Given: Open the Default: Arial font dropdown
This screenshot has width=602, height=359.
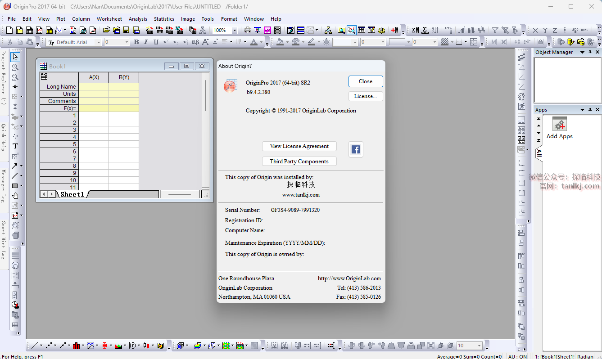Looking at the screenshot, I should point(99,42).
